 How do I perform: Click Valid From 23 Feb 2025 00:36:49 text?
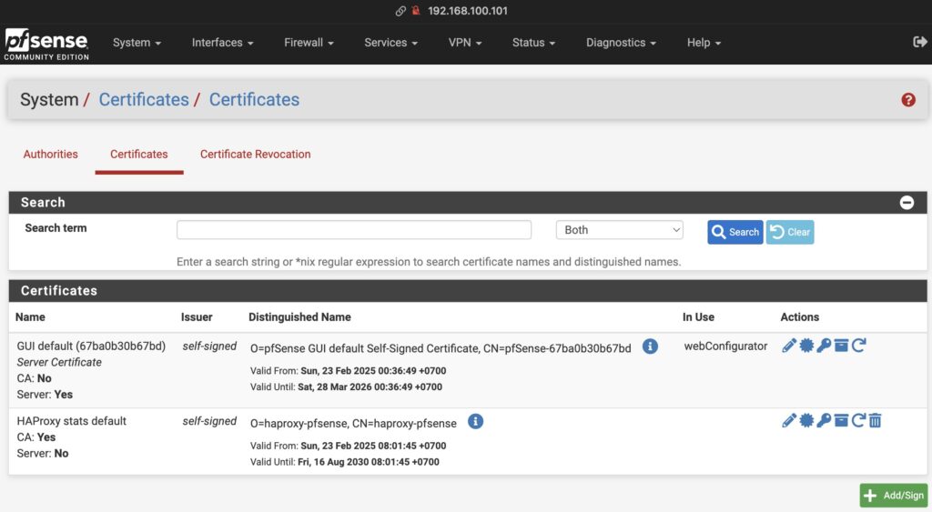tap(348, 371)
